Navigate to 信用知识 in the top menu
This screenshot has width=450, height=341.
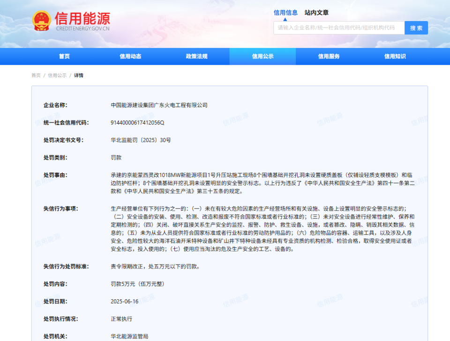(x=395, y=56)
